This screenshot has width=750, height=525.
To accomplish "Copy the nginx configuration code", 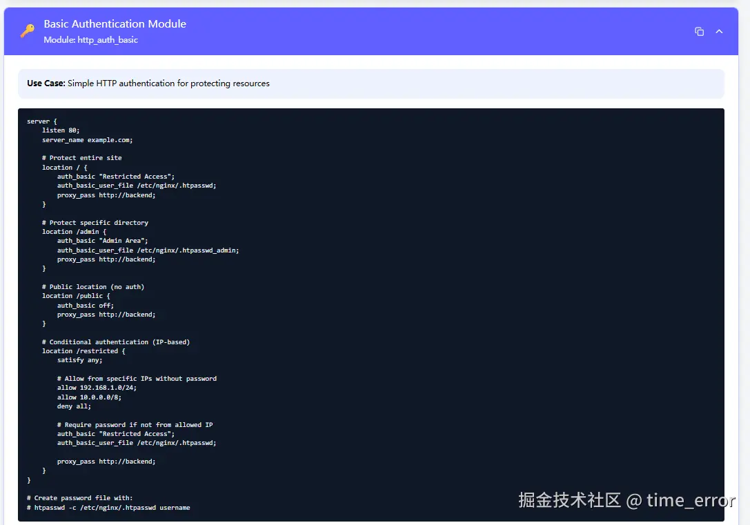I will click(699, 31).
